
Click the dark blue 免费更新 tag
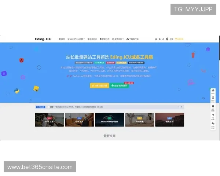[136, 63]
